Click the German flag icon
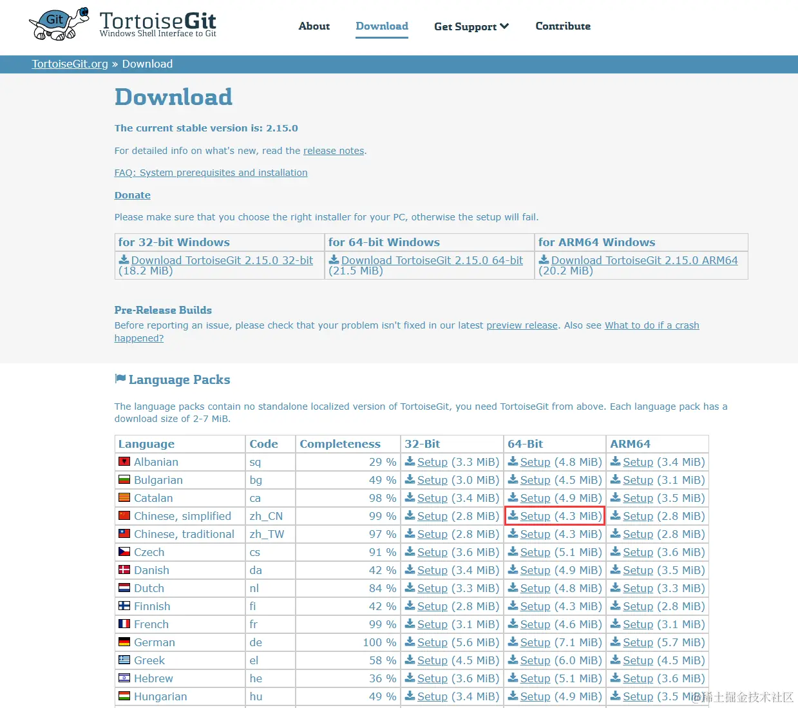The image size is (798, 708). pyautogui.click(x=124, y=642)
